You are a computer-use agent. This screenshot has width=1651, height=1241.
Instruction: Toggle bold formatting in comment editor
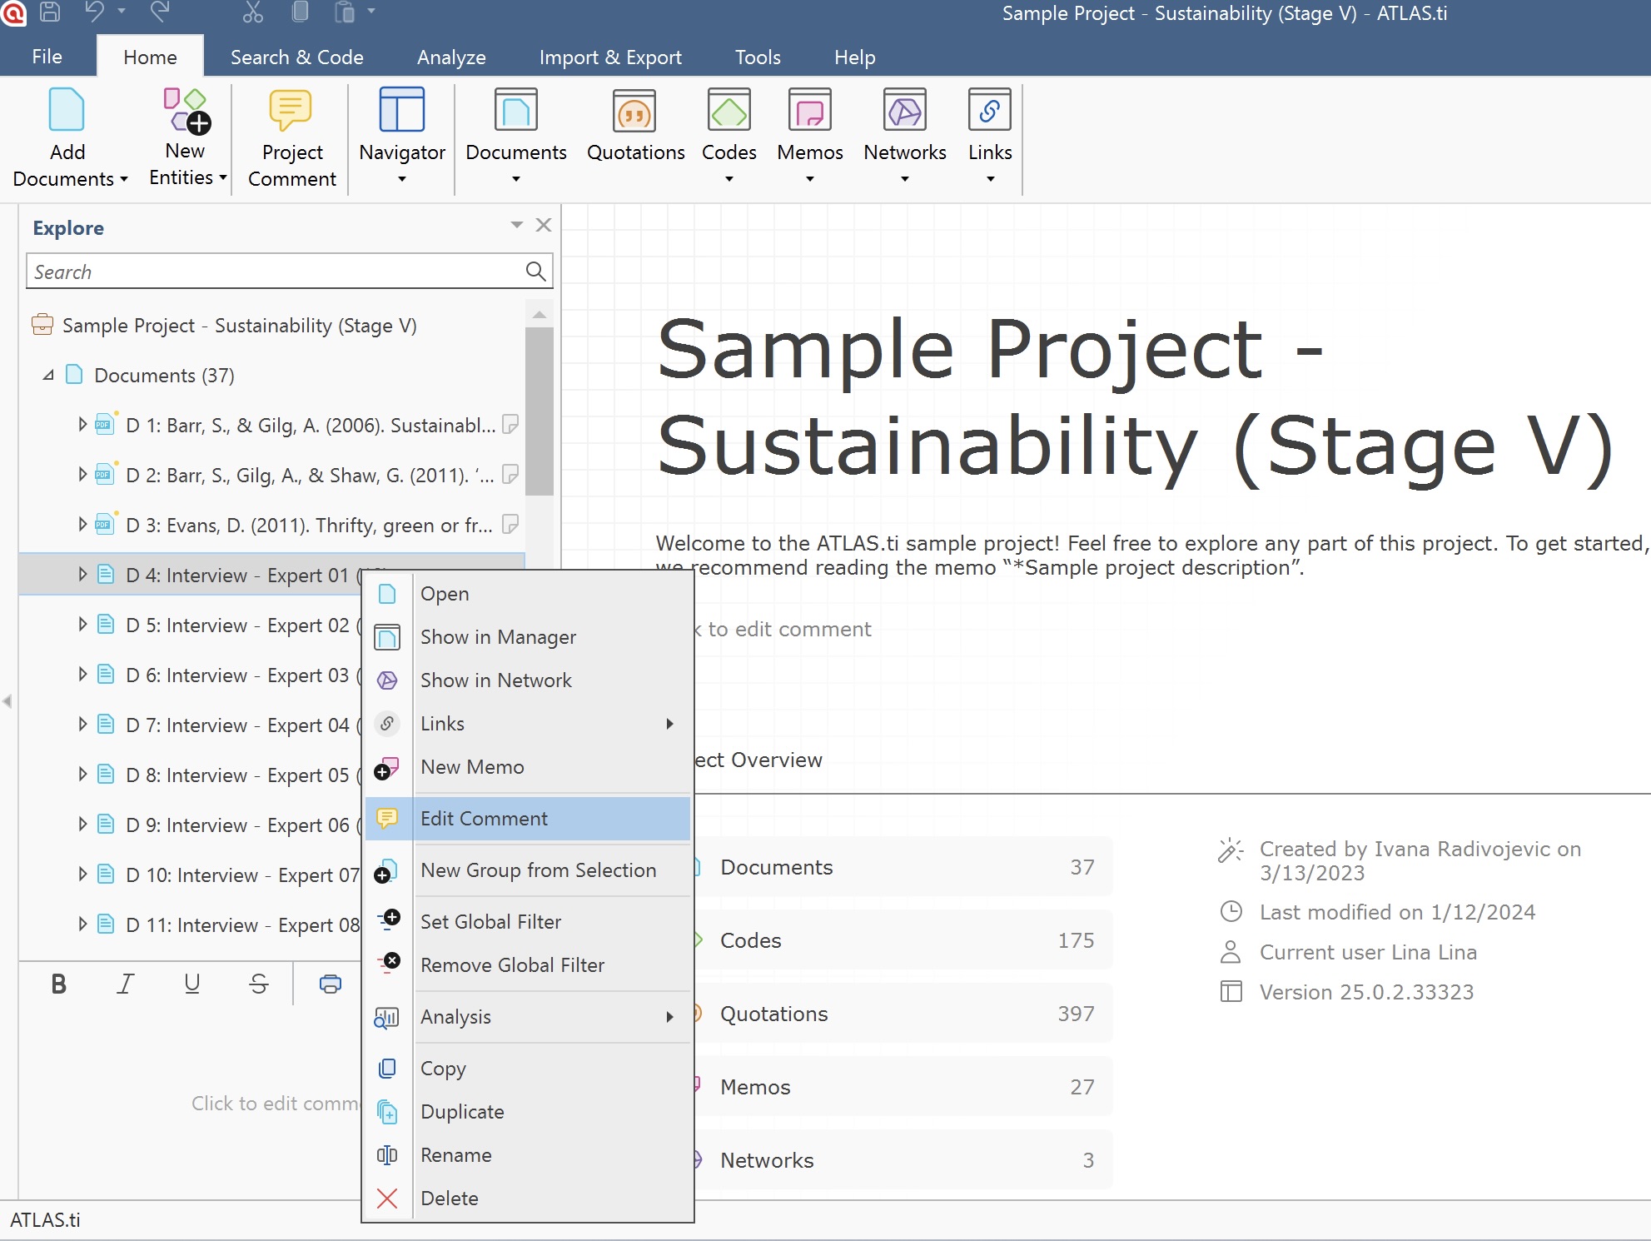point(58,984)
